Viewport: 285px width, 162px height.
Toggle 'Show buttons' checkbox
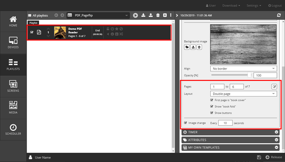tap(212, 113)
